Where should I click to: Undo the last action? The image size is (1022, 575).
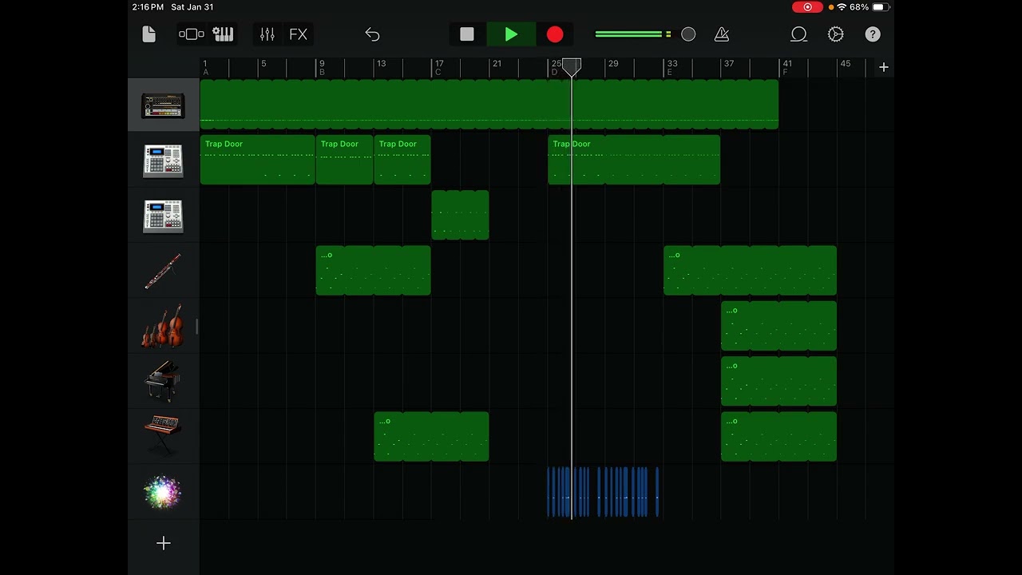point(372,34)
